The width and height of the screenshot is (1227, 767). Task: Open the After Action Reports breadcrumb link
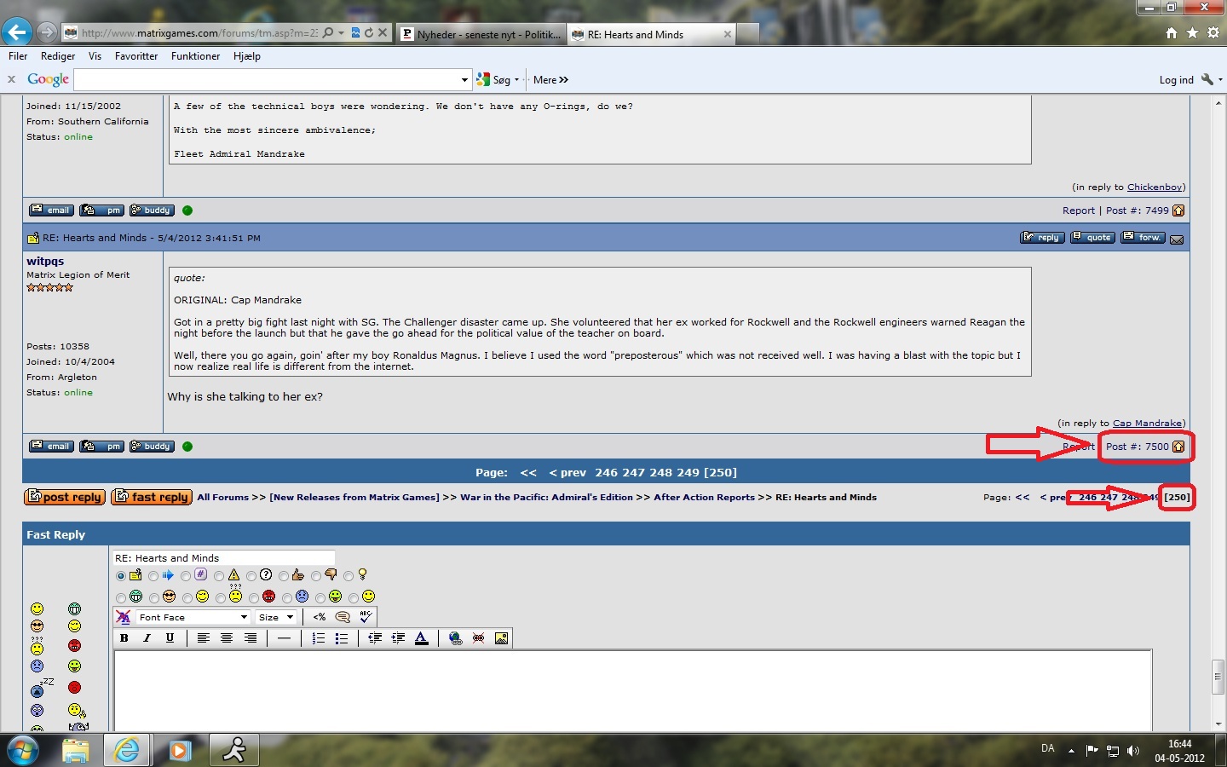(x=704, y=497)
